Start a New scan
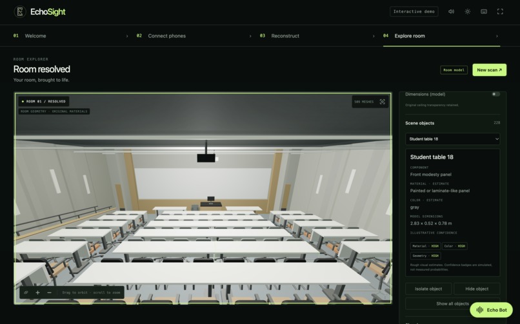 489,70
